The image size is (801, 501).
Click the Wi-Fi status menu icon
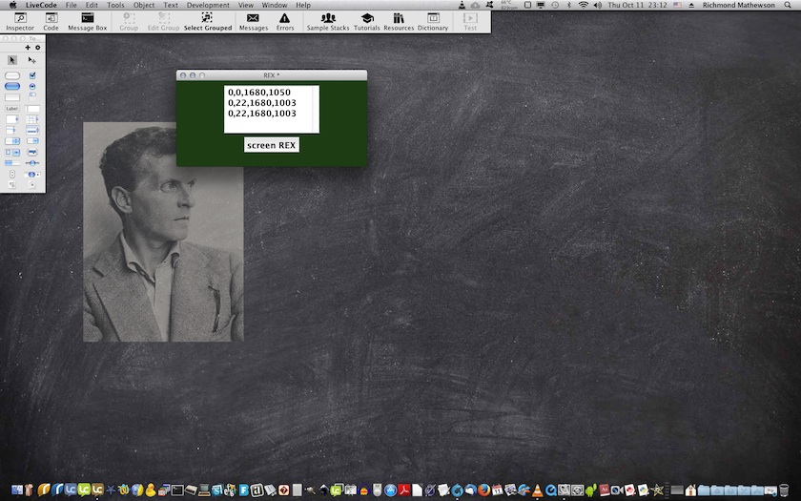coord(583,5)
